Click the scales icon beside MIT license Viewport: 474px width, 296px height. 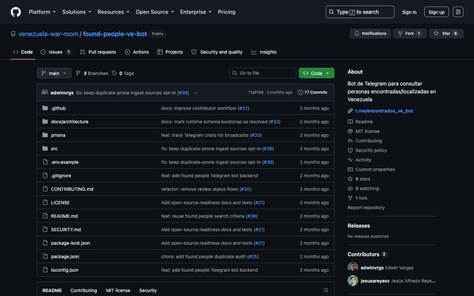(350, 131)
